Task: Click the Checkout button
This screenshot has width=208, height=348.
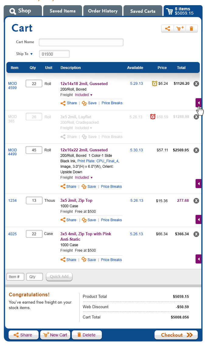Action: [176, 335]
